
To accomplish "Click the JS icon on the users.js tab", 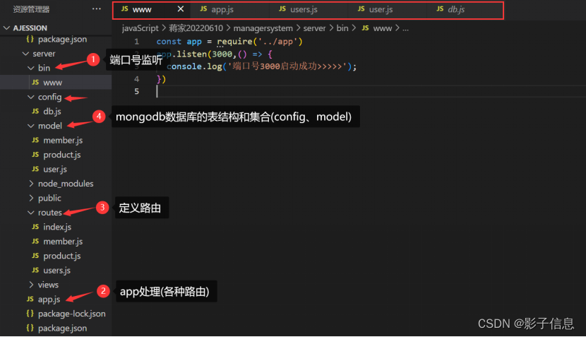I will pyautogui.click(x=282, y=9).
